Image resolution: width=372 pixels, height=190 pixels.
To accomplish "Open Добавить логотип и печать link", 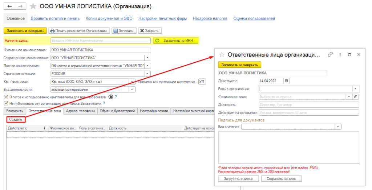I will 55,18.
